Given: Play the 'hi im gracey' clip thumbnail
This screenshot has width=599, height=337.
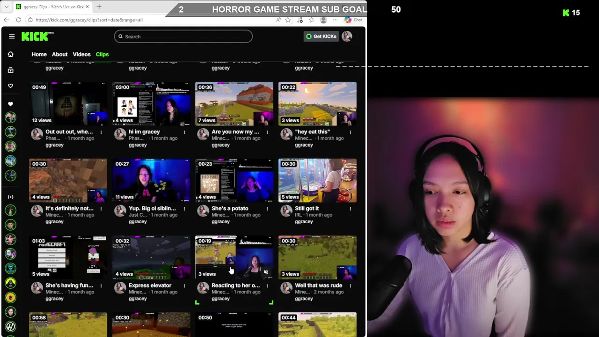Looking at the screenshot, I should tap(151, 103).
